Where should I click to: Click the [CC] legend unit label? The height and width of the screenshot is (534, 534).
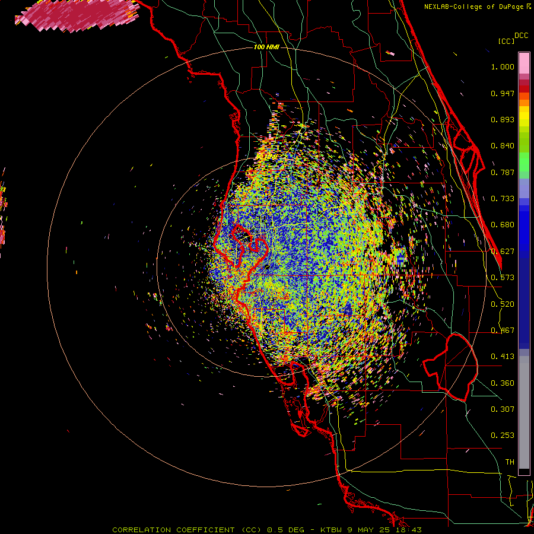(x=506, y=41)
